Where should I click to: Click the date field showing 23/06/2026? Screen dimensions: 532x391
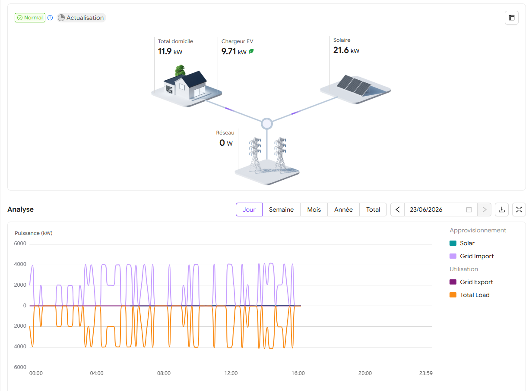[x=441, y=210]
